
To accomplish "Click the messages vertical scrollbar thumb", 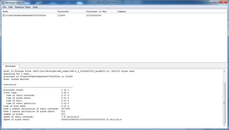I will point(224,103).
